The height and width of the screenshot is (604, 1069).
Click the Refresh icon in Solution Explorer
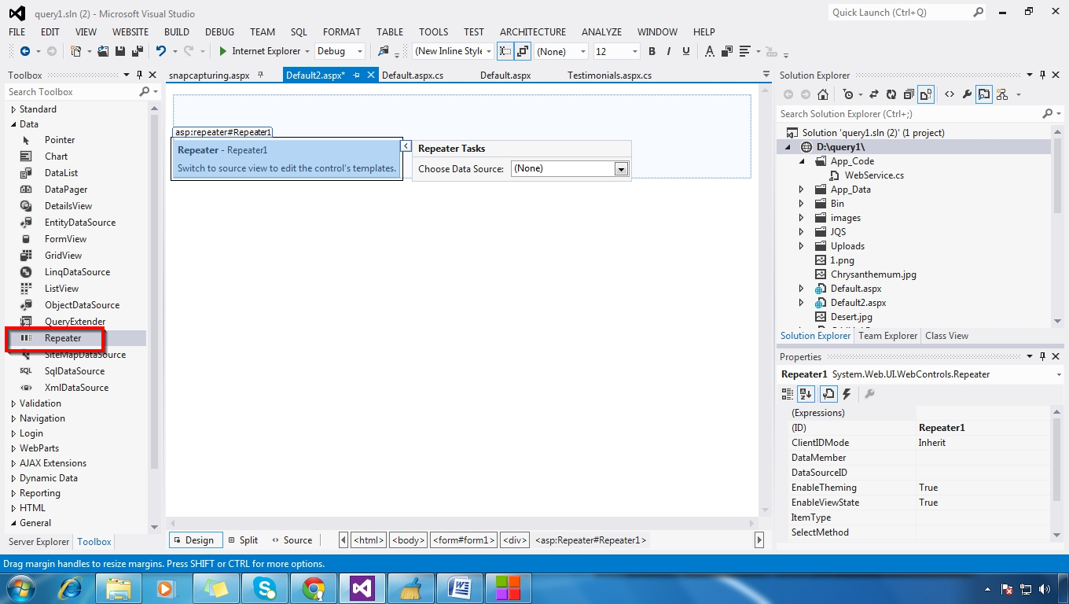point(891,94)
